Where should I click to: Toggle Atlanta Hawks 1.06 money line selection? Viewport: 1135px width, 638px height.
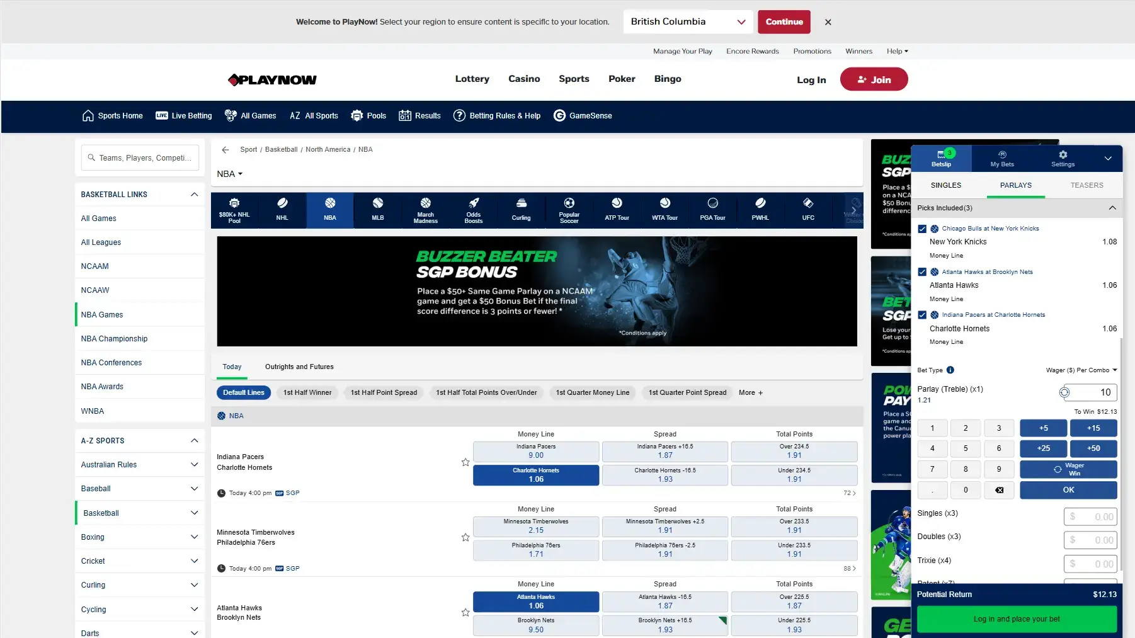coord(536,601)
